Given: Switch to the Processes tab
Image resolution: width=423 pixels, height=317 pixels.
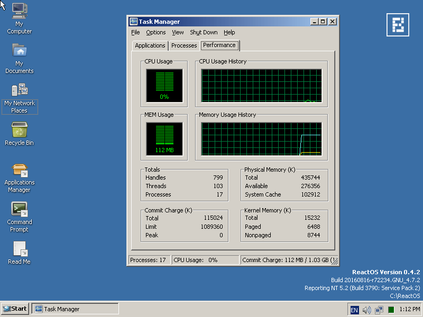Looking at the screenshot, I should tap(183, 45).
